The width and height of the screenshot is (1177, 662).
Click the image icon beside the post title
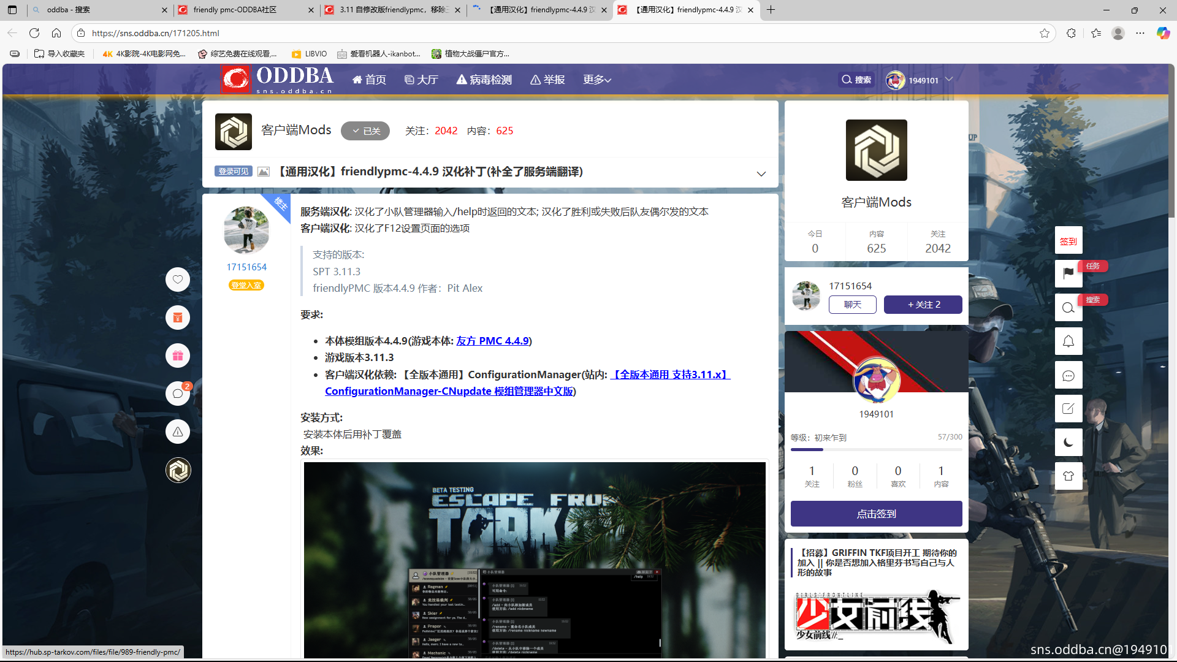point(264,172)
